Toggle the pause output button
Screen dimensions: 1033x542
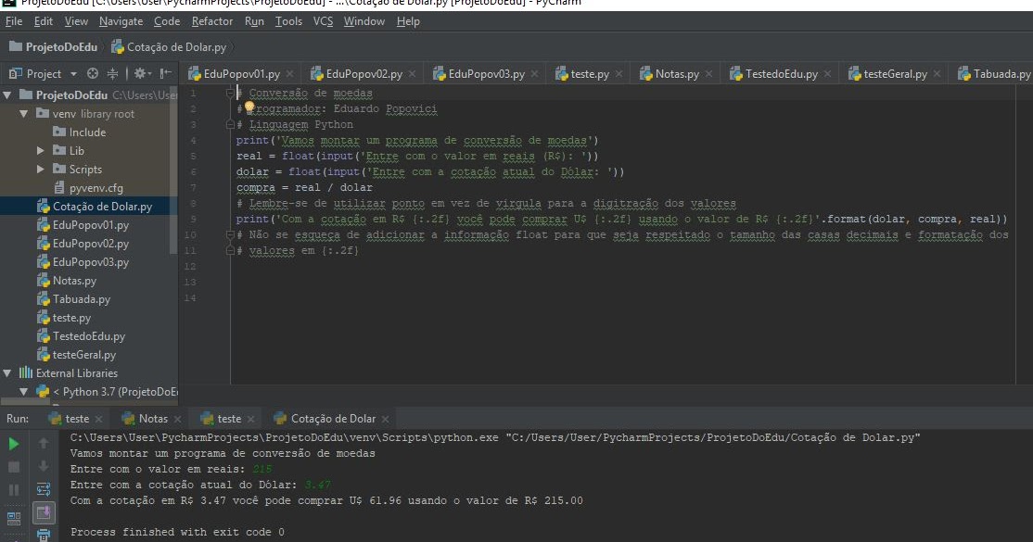tap(13, 490)
